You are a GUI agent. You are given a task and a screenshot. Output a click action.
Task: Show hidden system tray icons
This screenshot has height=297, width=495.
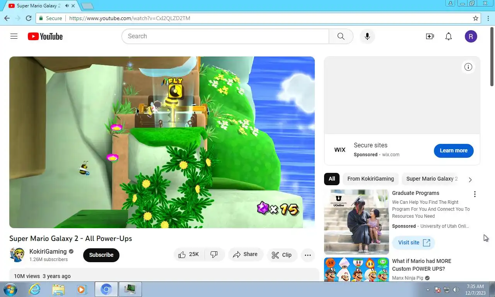428,290
